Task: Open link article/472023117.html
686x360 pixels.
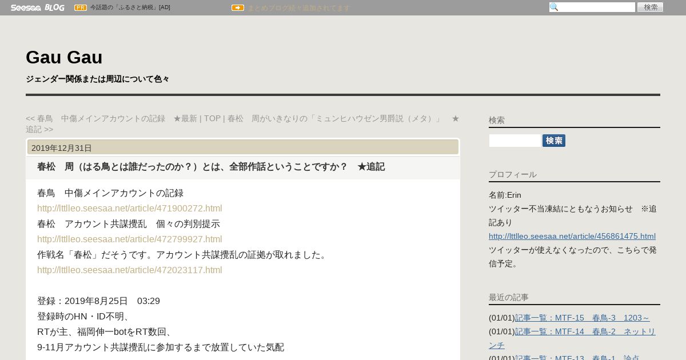Action: point(130,270)
